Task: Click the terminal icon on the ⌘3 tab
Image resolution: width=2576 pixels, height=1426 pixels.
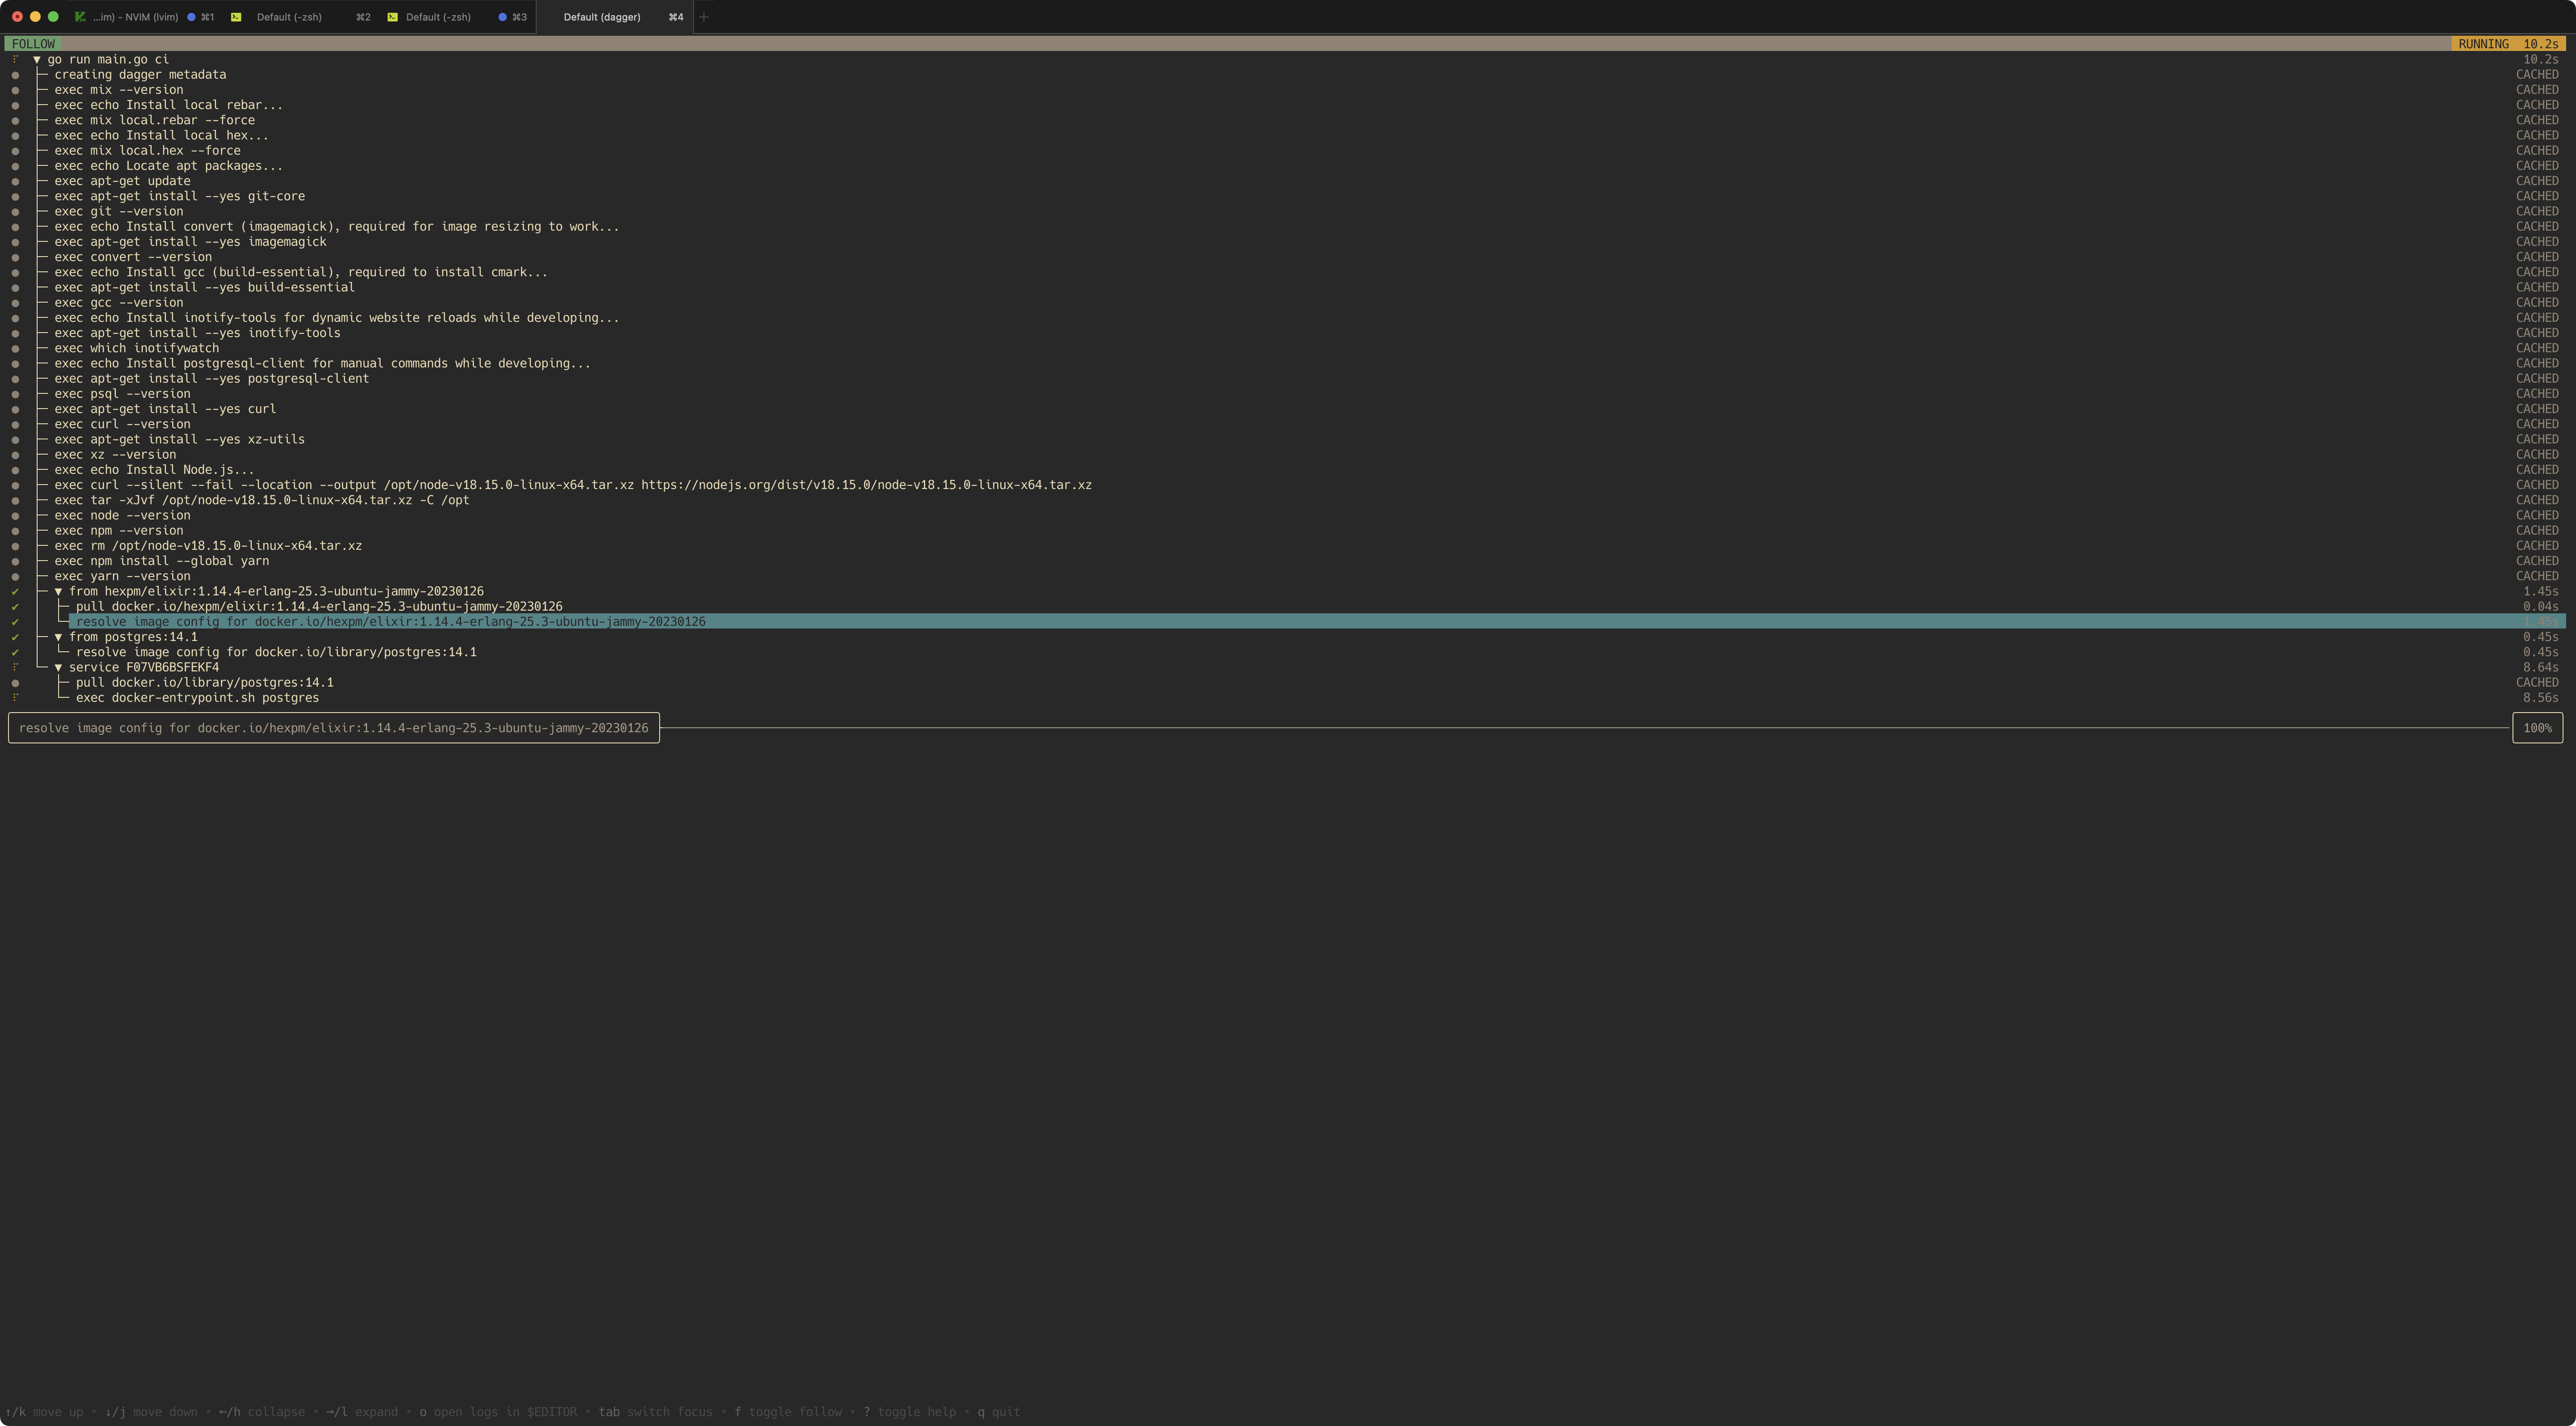Action: click(392, 17)
